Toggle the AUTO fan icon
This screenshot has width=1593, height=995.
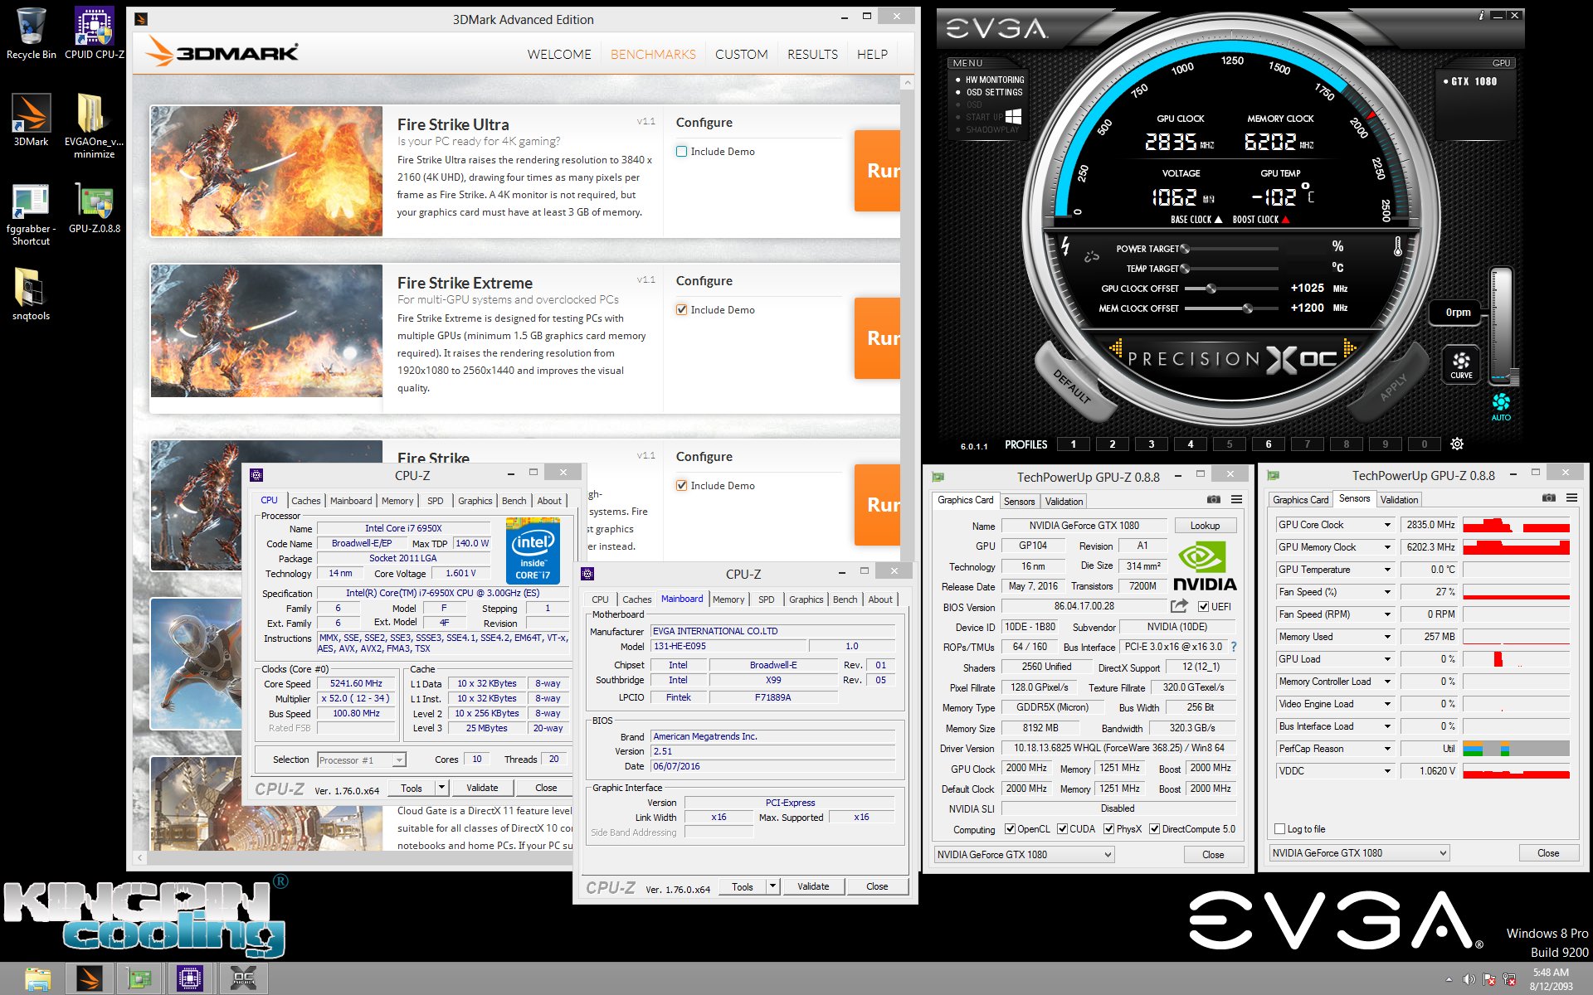pos(1501,405)
